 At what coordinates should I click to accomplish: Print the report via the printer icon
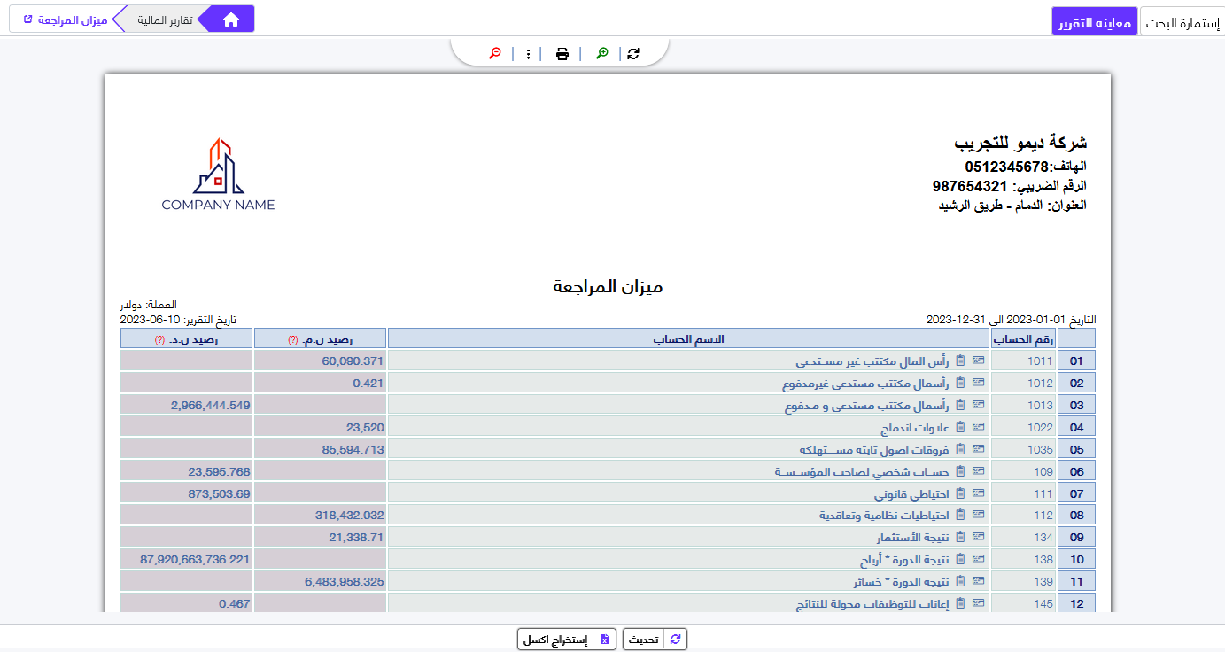(x=562, y=53)
